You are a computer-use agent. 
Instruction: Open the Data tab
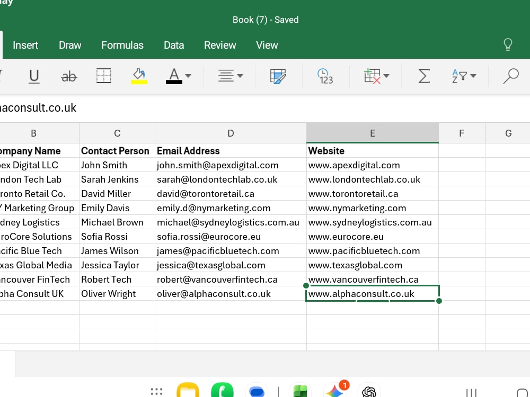[174, 45]
